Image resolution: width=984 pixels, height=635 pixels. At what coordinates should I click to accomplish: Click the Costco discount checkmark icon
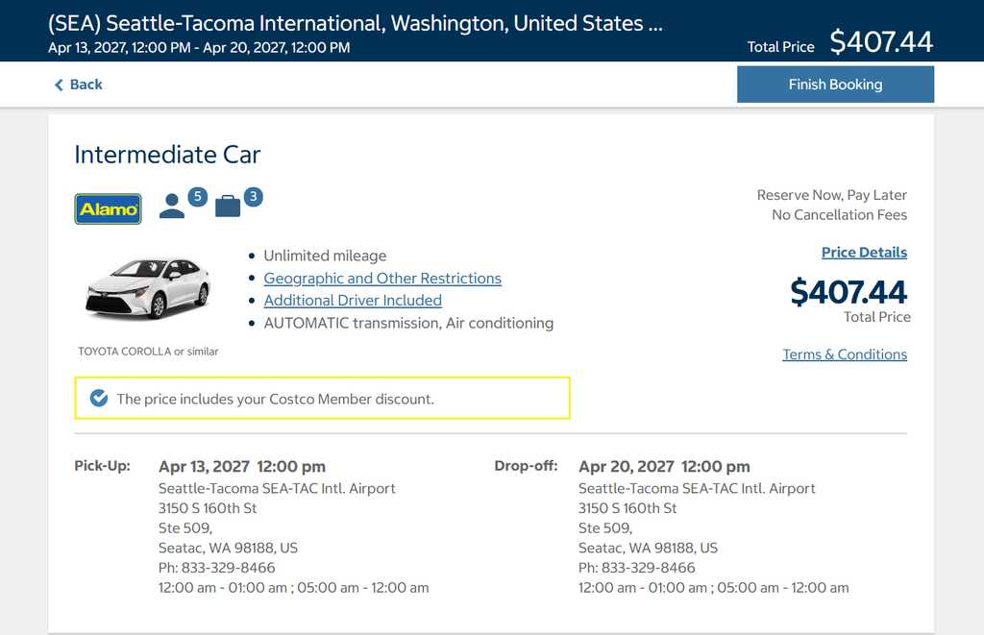(x=99, y=398)
